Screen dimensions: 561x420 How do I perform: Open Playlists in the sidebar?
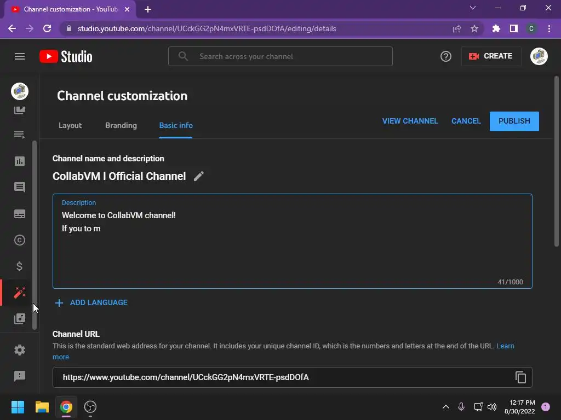point(20,135)
